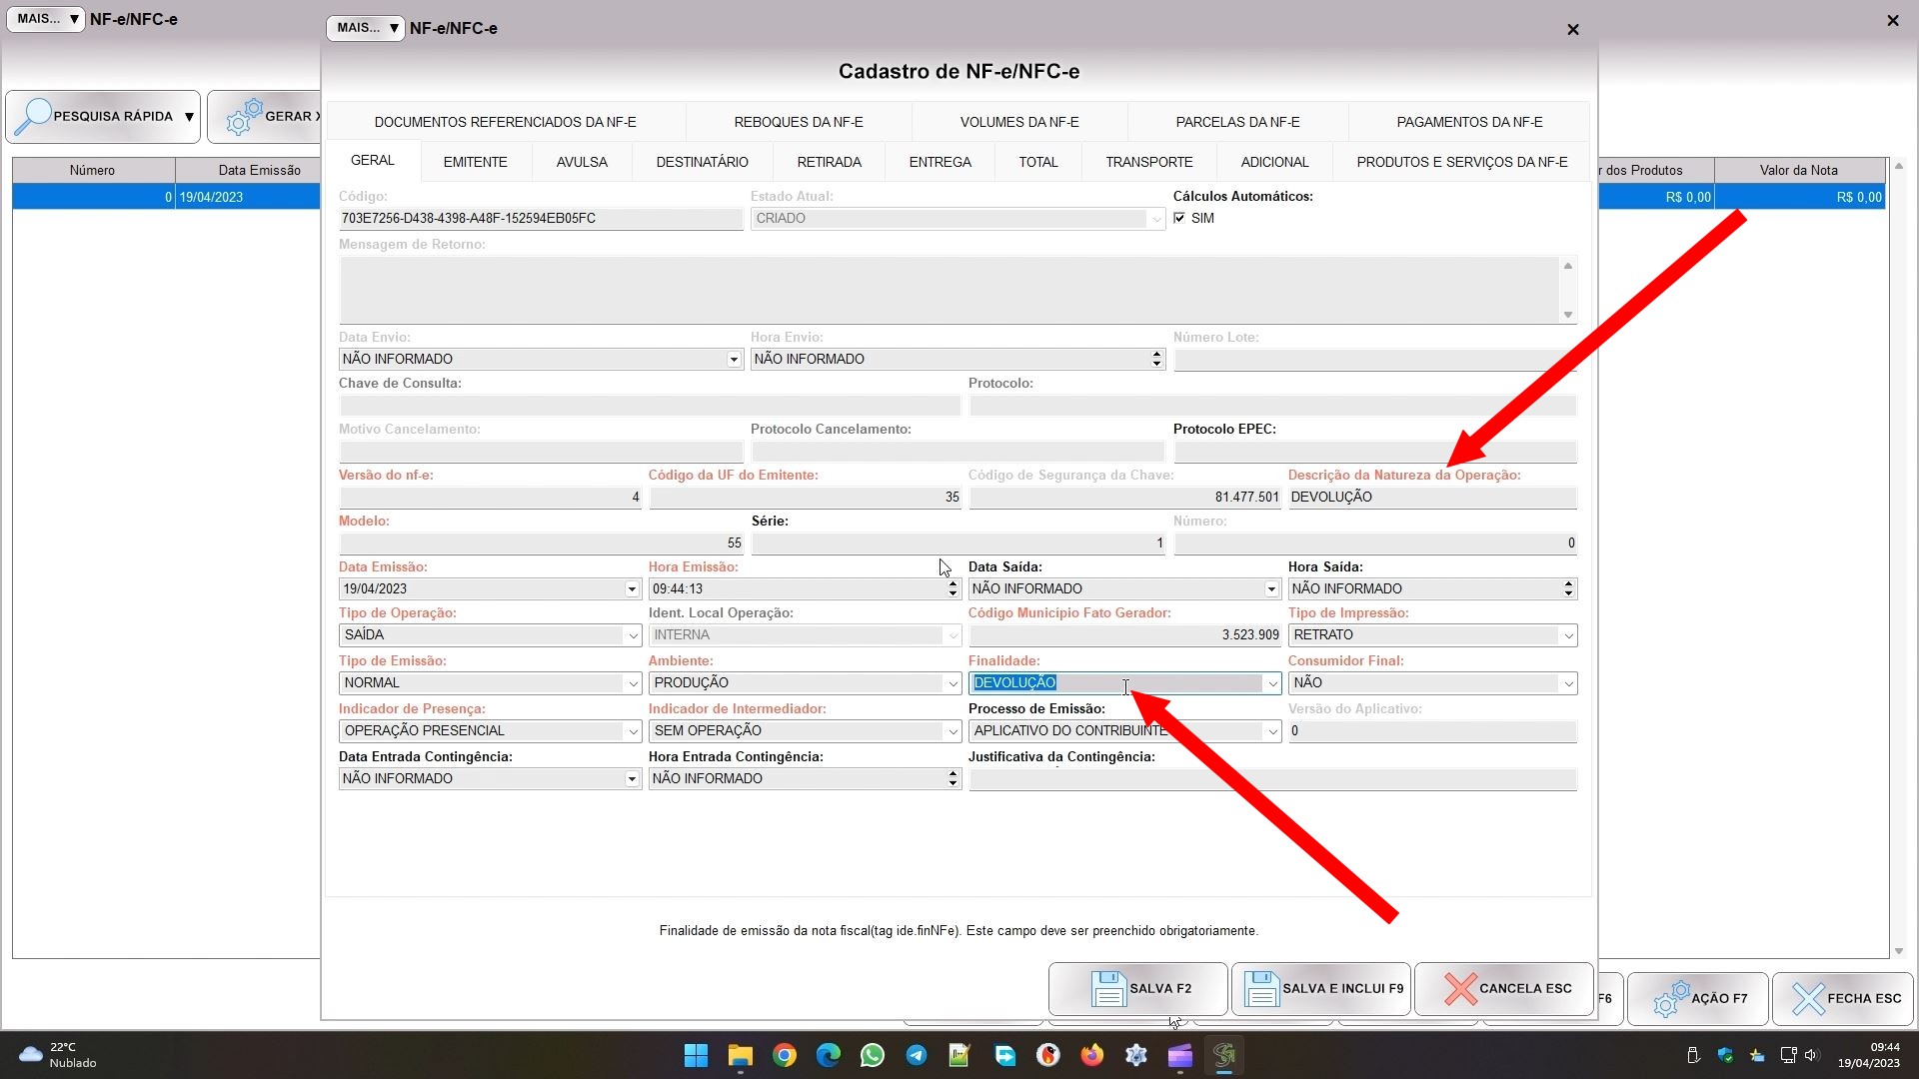Expand the Finalidade dropdown

1272,683
